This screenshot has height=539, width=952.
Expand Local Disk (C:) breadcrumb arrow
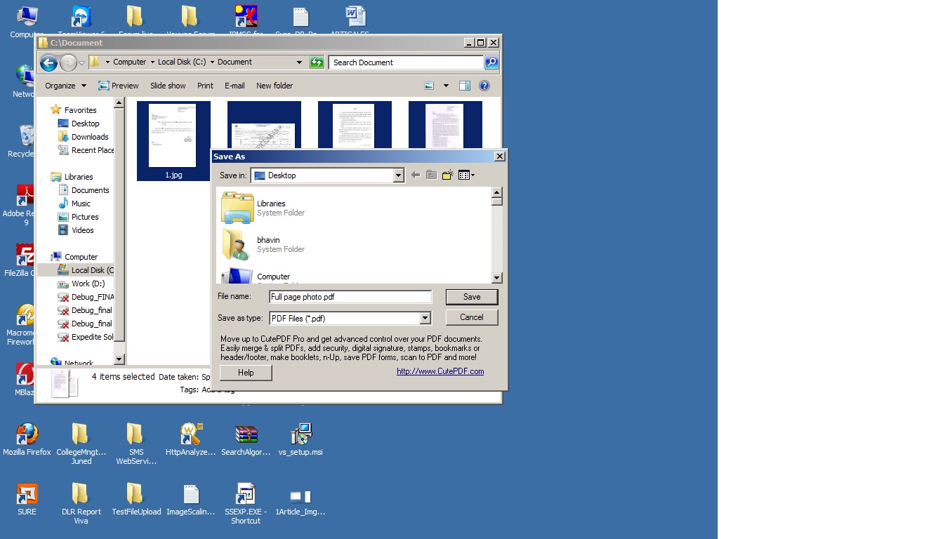point(212,62)
